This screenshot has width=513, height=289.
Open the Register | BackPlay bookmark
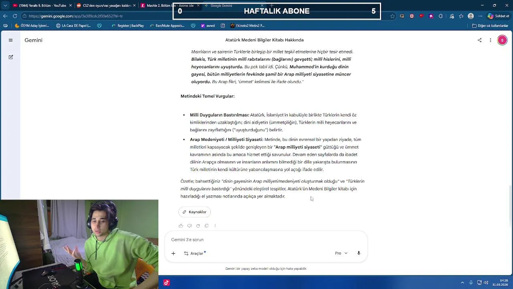pyautogui.click(x=127, y=26)
